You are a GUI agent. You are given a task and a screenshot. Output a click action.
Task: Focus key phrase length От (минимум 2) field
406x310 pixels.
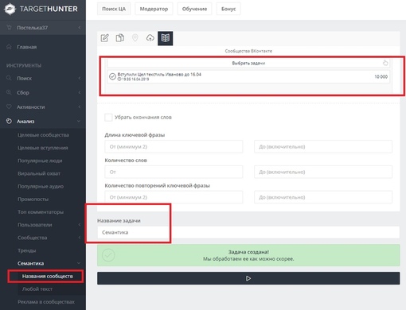click(x=174, y=146)
